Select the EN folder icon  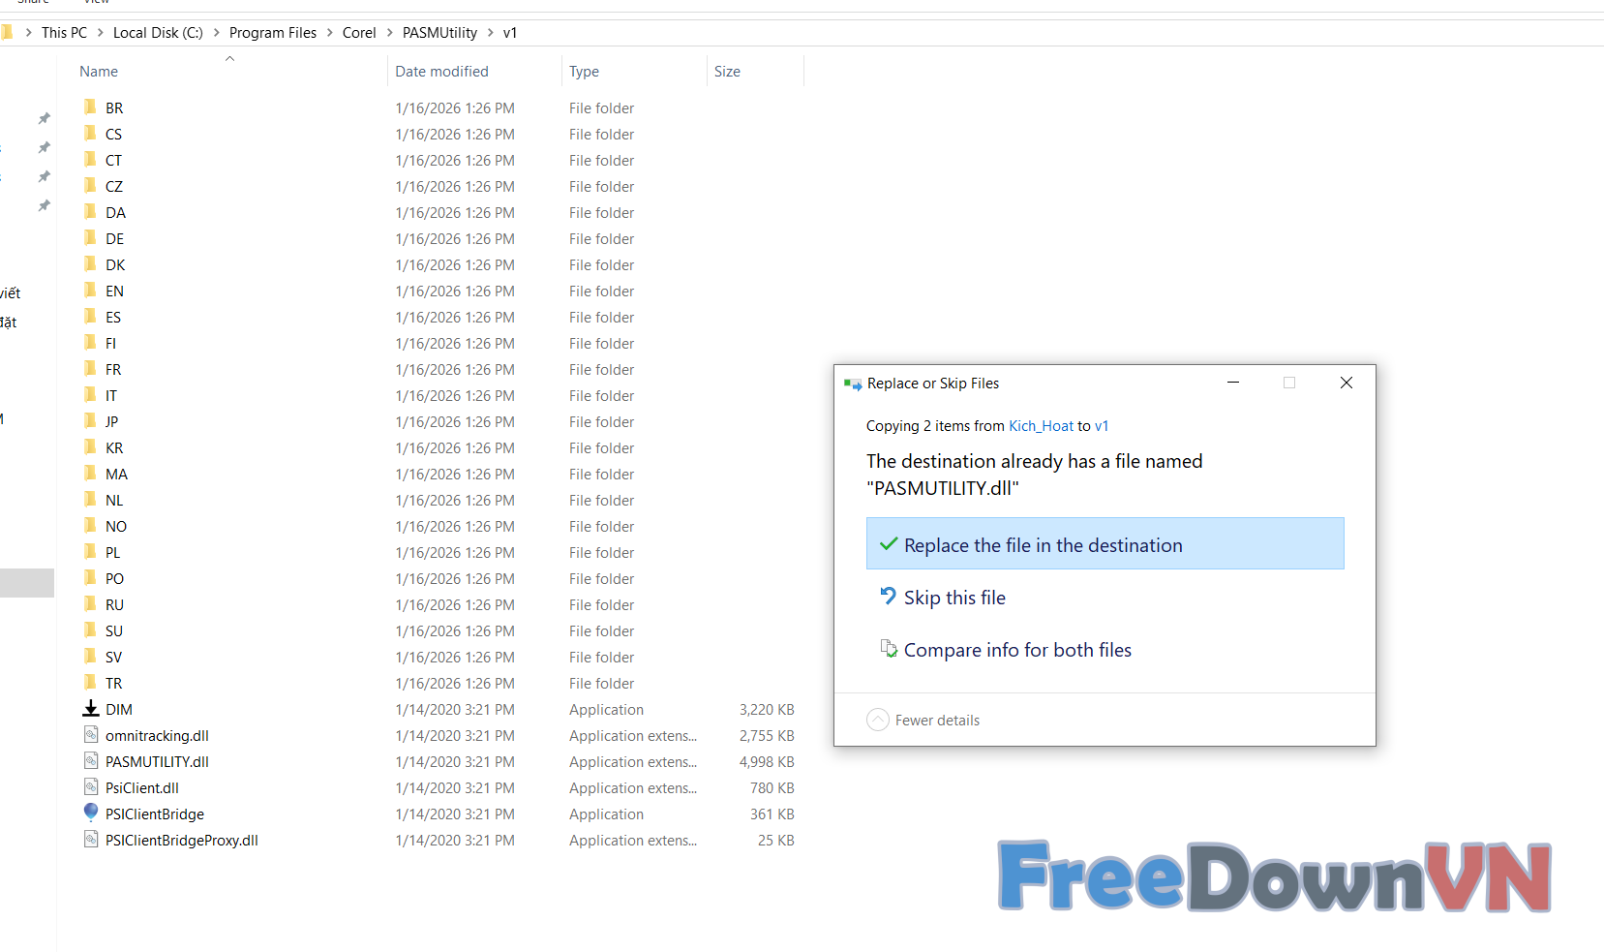pos(91,291)
